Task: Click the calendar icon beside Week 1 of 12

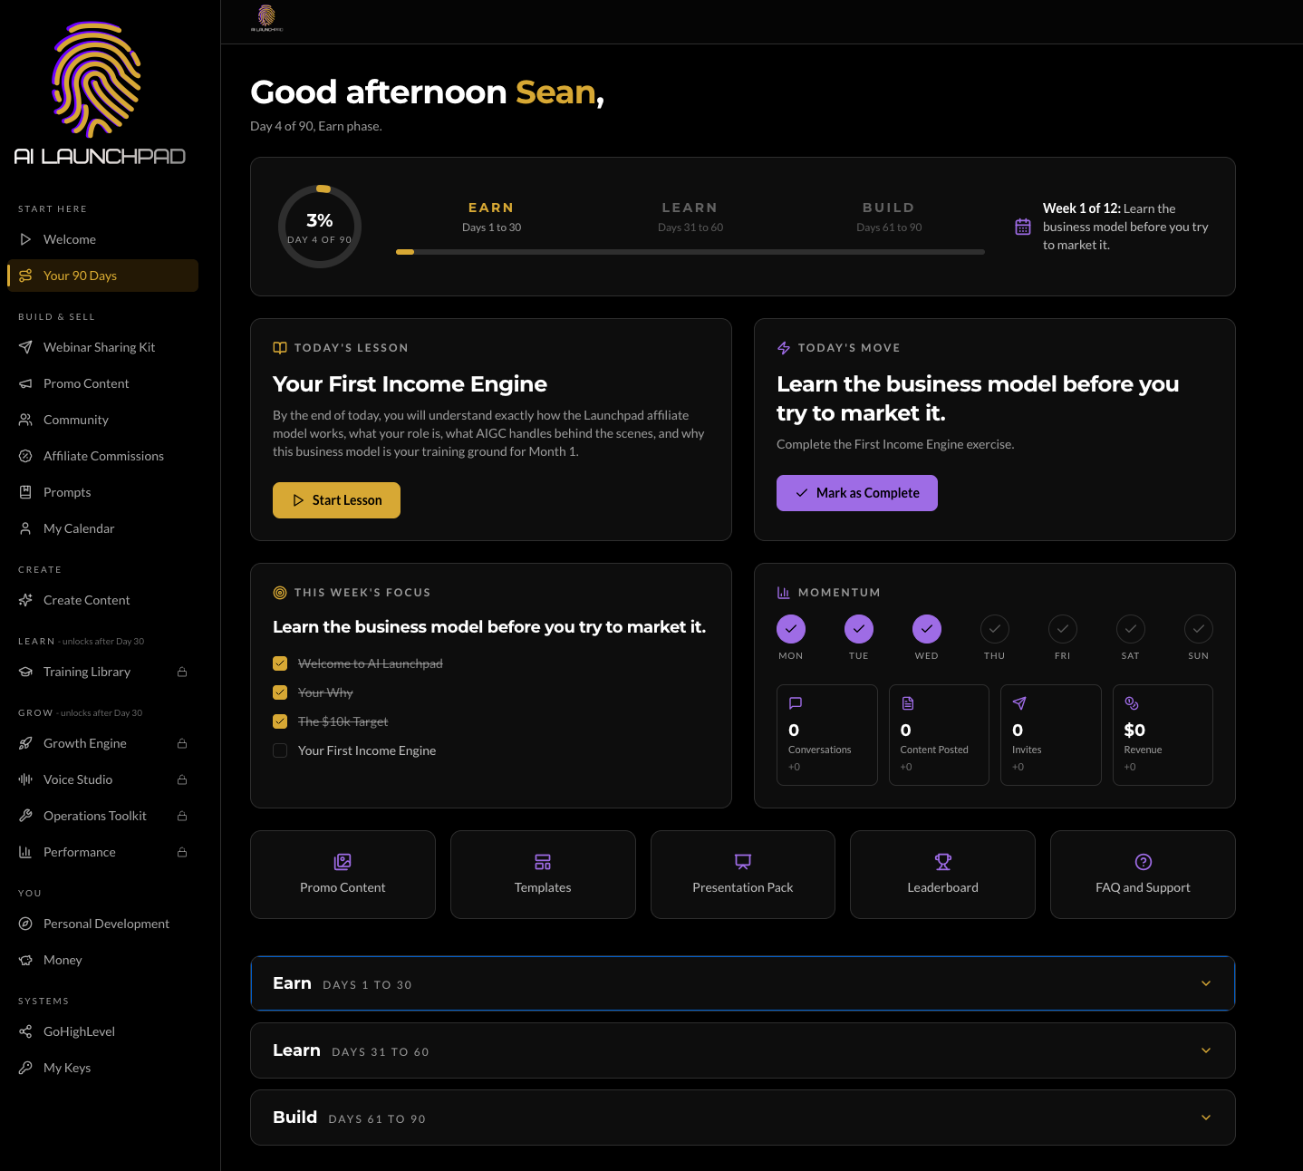Action: [1023, 227]
